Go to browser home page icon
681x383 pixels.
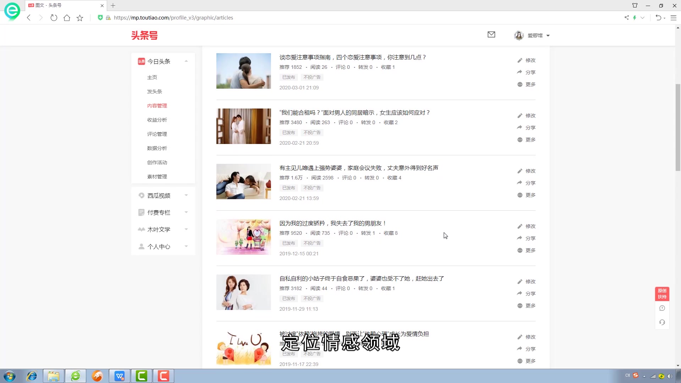pos(67,18)
